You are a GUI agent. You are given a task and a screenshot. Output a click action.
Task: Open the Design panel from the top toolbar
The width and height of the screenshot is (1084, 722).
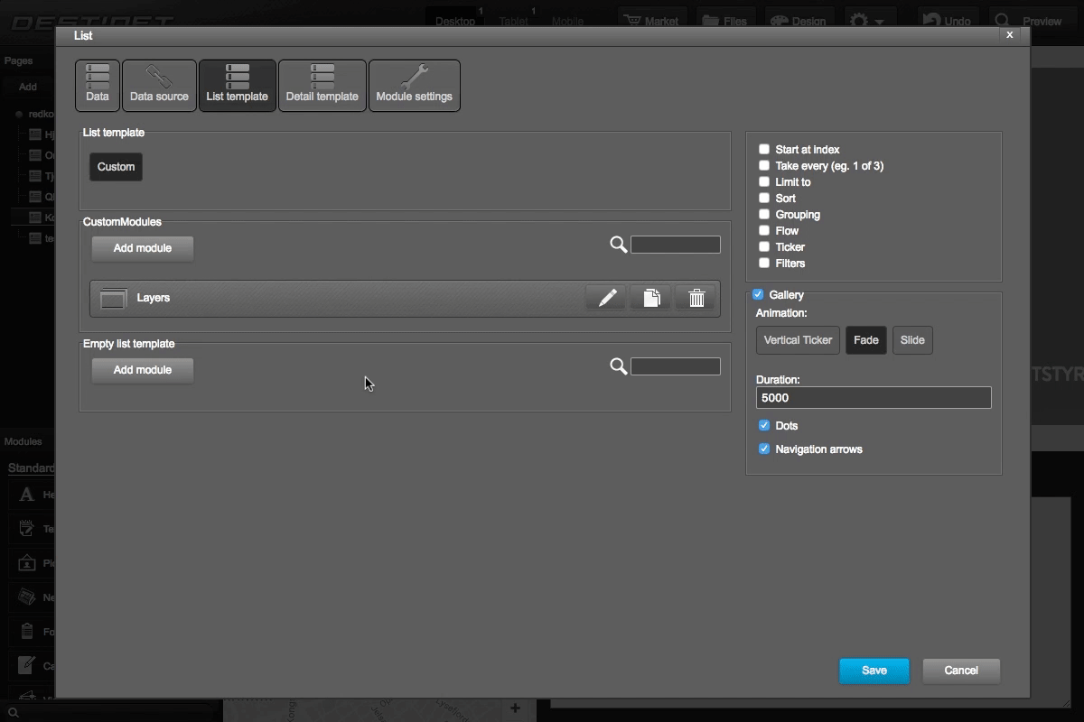[x=799, y=17]
